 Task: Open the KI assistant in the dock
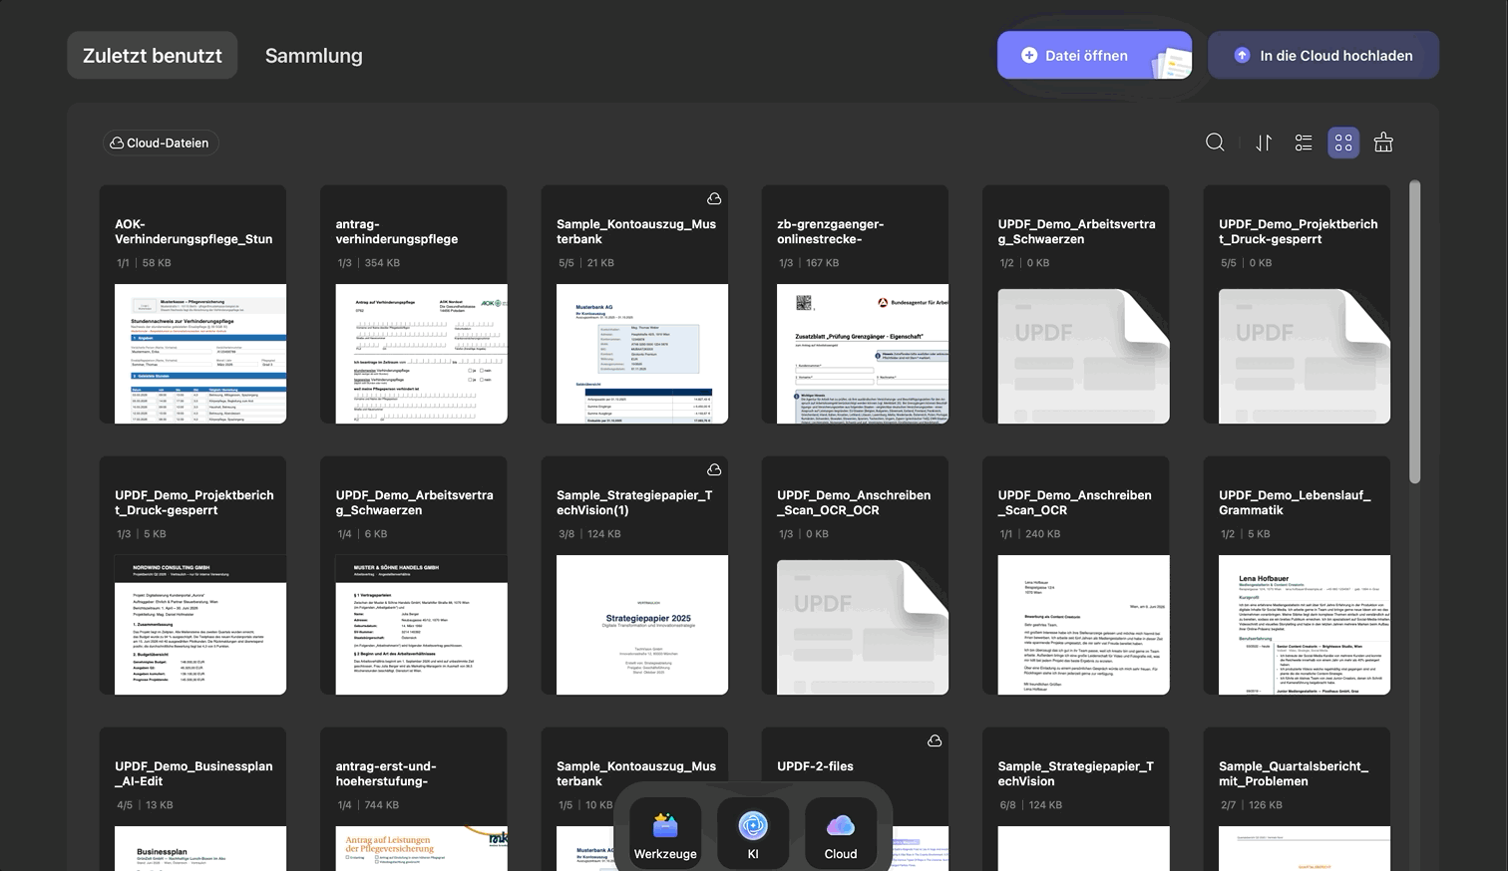(x=753, y=833)
